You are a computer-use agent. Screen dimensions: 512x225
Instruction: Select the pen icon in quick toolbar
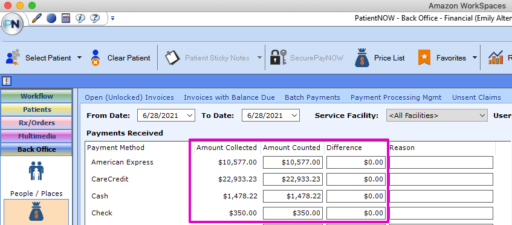pos(37,18)
